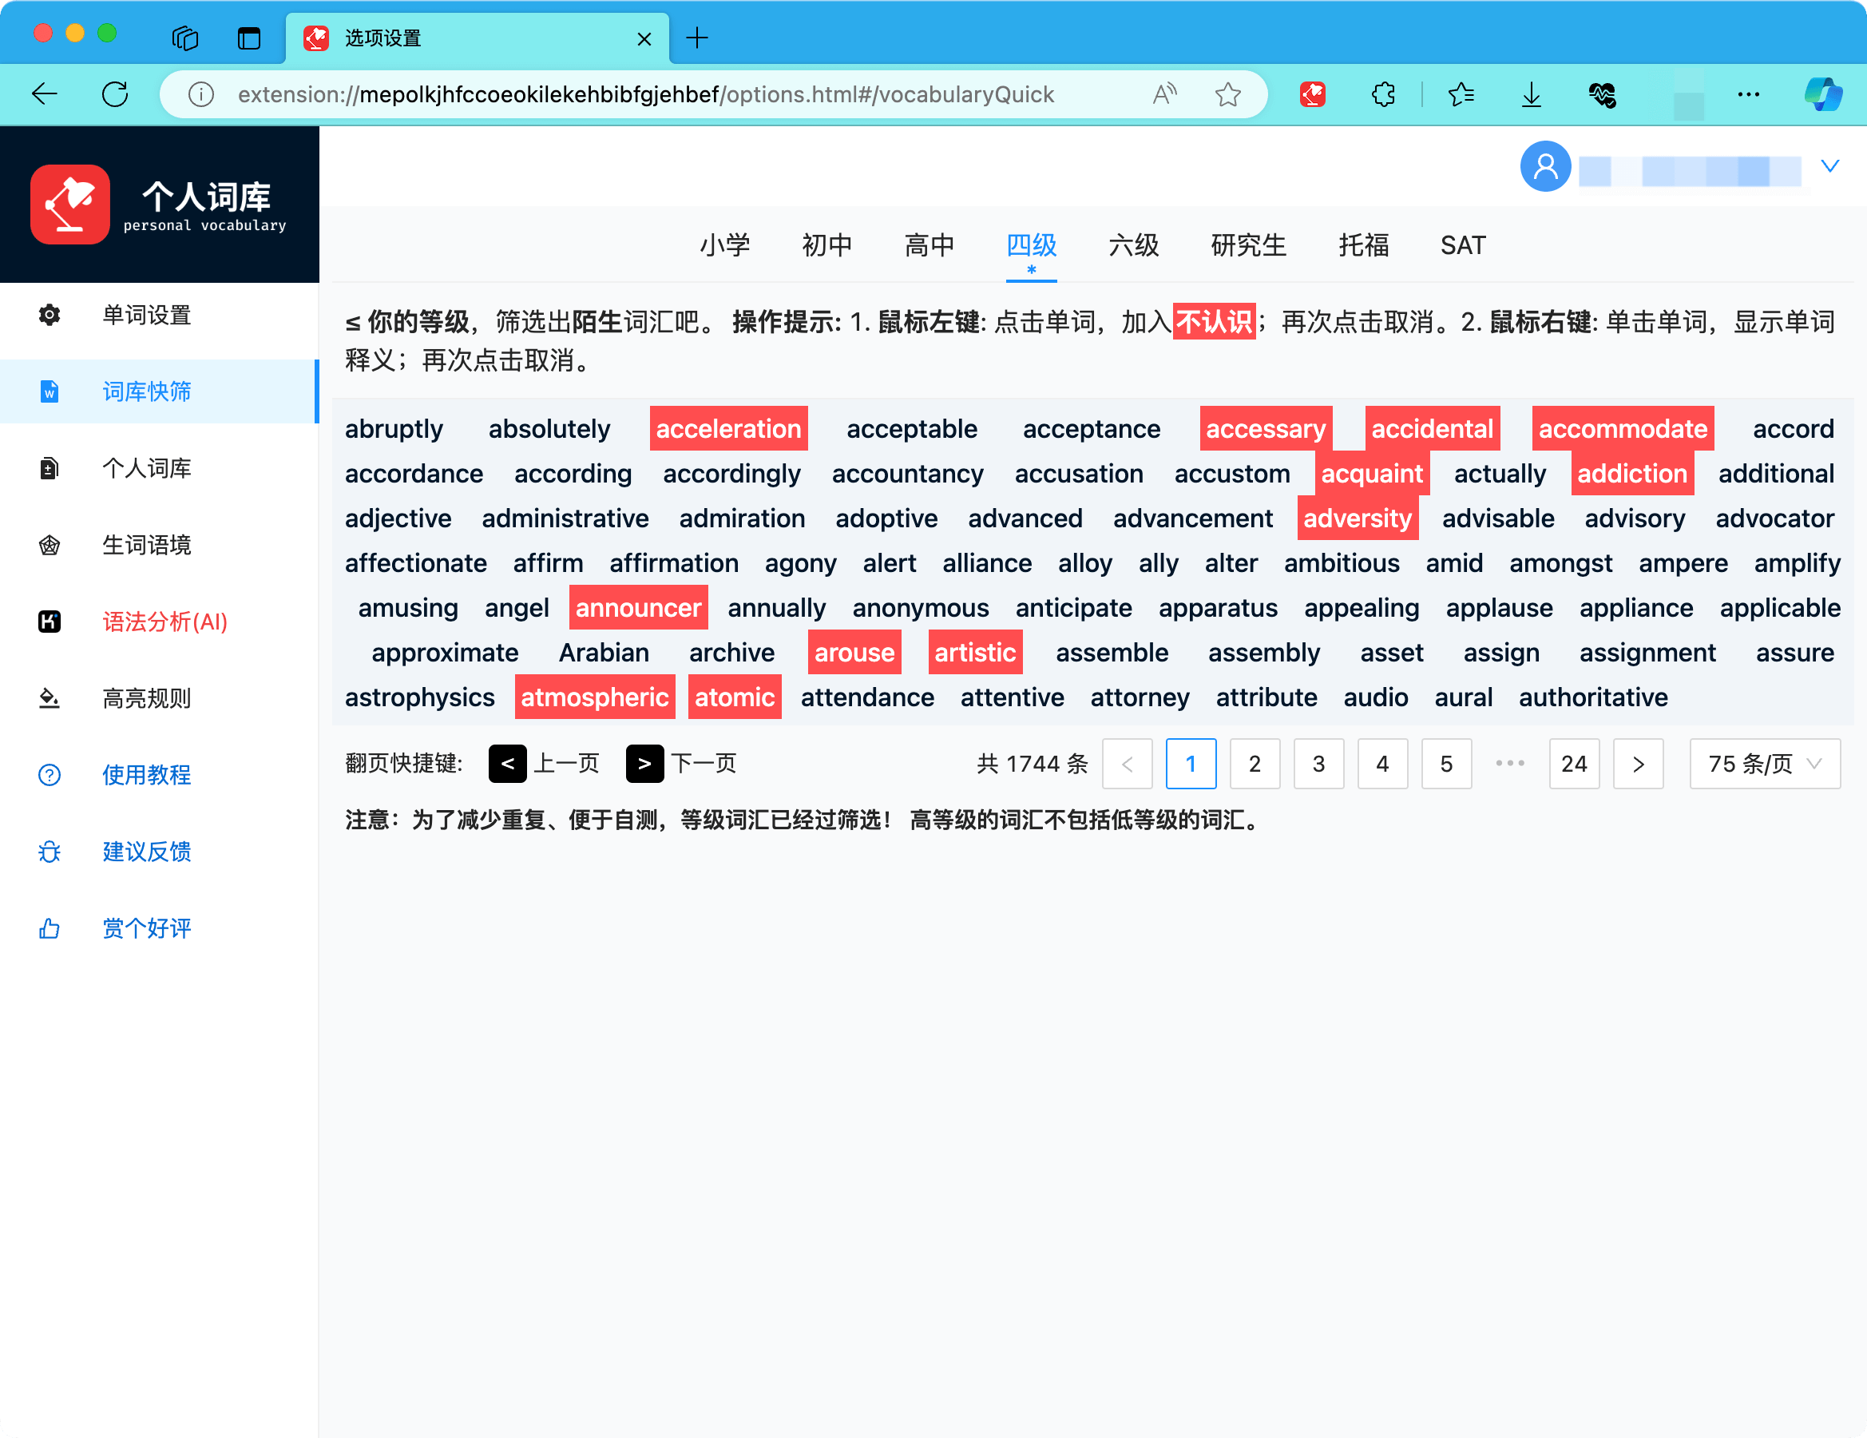Viewport: 1867px width, 1438px height.
Task: Click the 生词语境 sidebar icon
Action: (x=50, y=545)
